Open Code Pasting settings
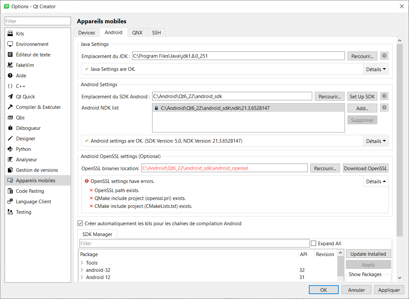This screenshot has width=409, height=299. click(x=38, y=191)
